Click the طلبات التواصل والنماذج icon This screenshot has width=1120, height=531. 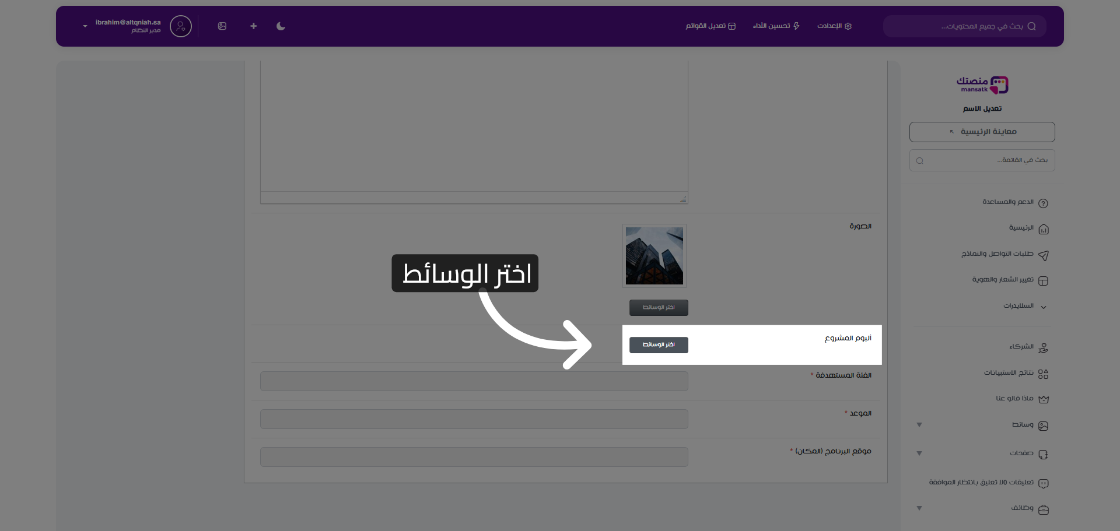(x=1044, y=255)
